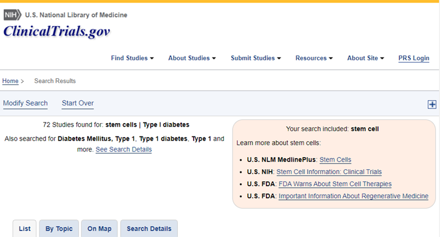The height and width of the screenshot is (237, 440).
Task: Go to PRS Login page
Action: coord(414,58)
